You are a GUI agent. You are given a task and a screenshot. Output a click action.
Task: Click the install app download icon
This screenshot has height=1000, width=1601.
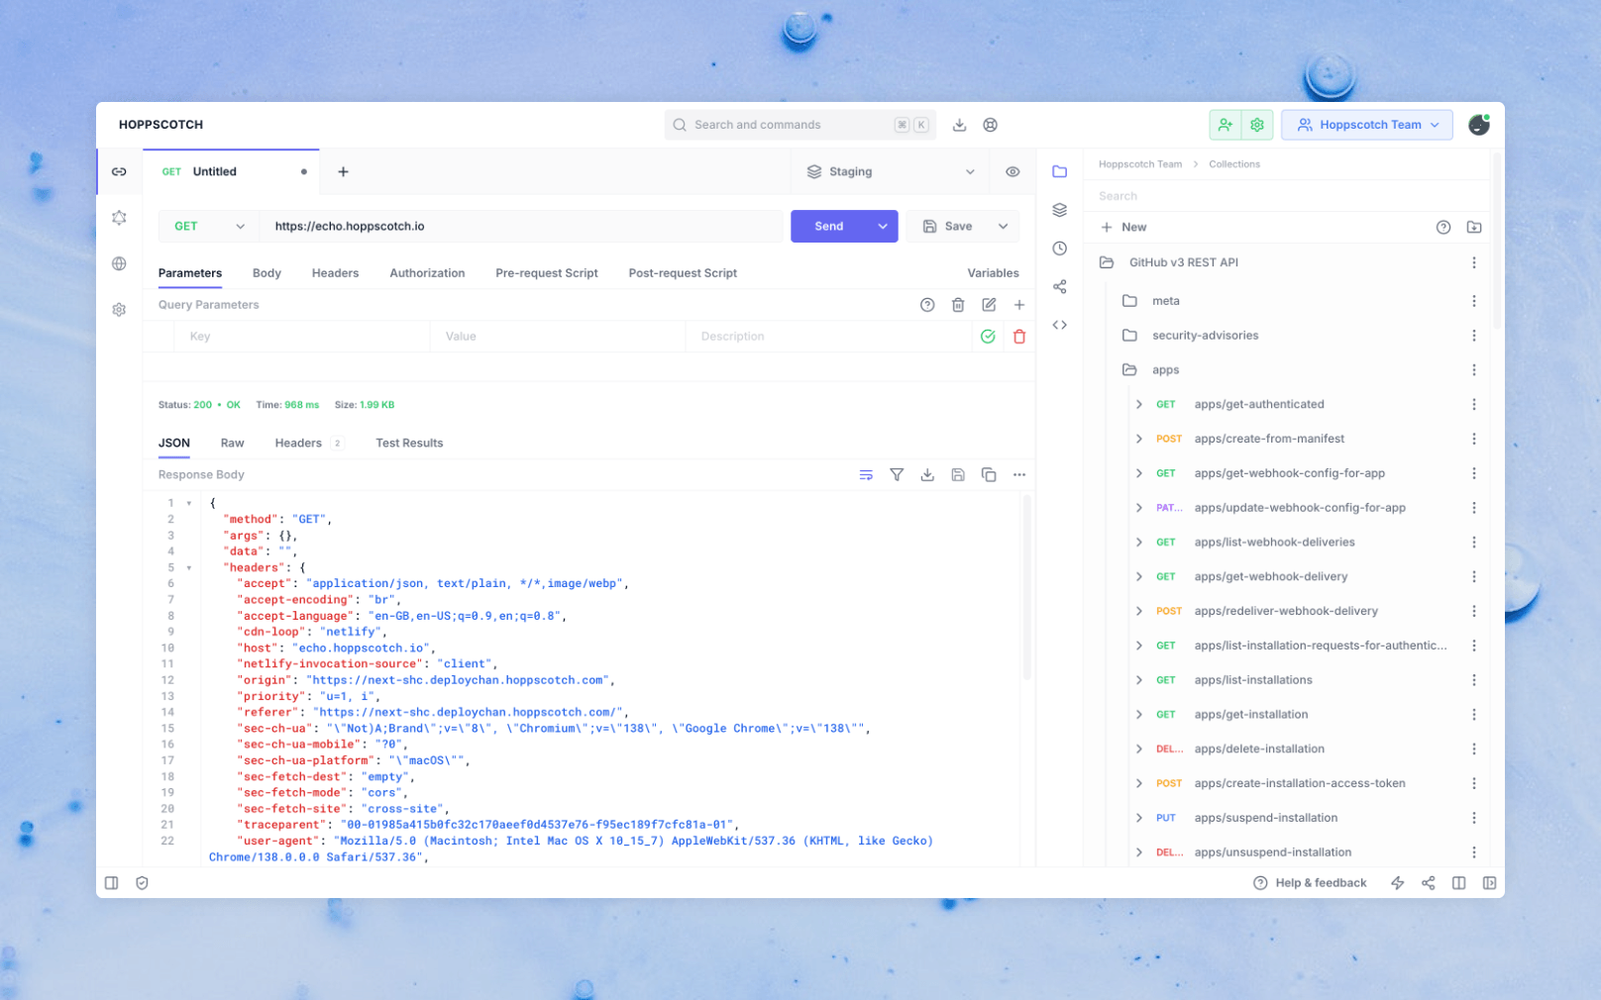click(x=959, y=125)
